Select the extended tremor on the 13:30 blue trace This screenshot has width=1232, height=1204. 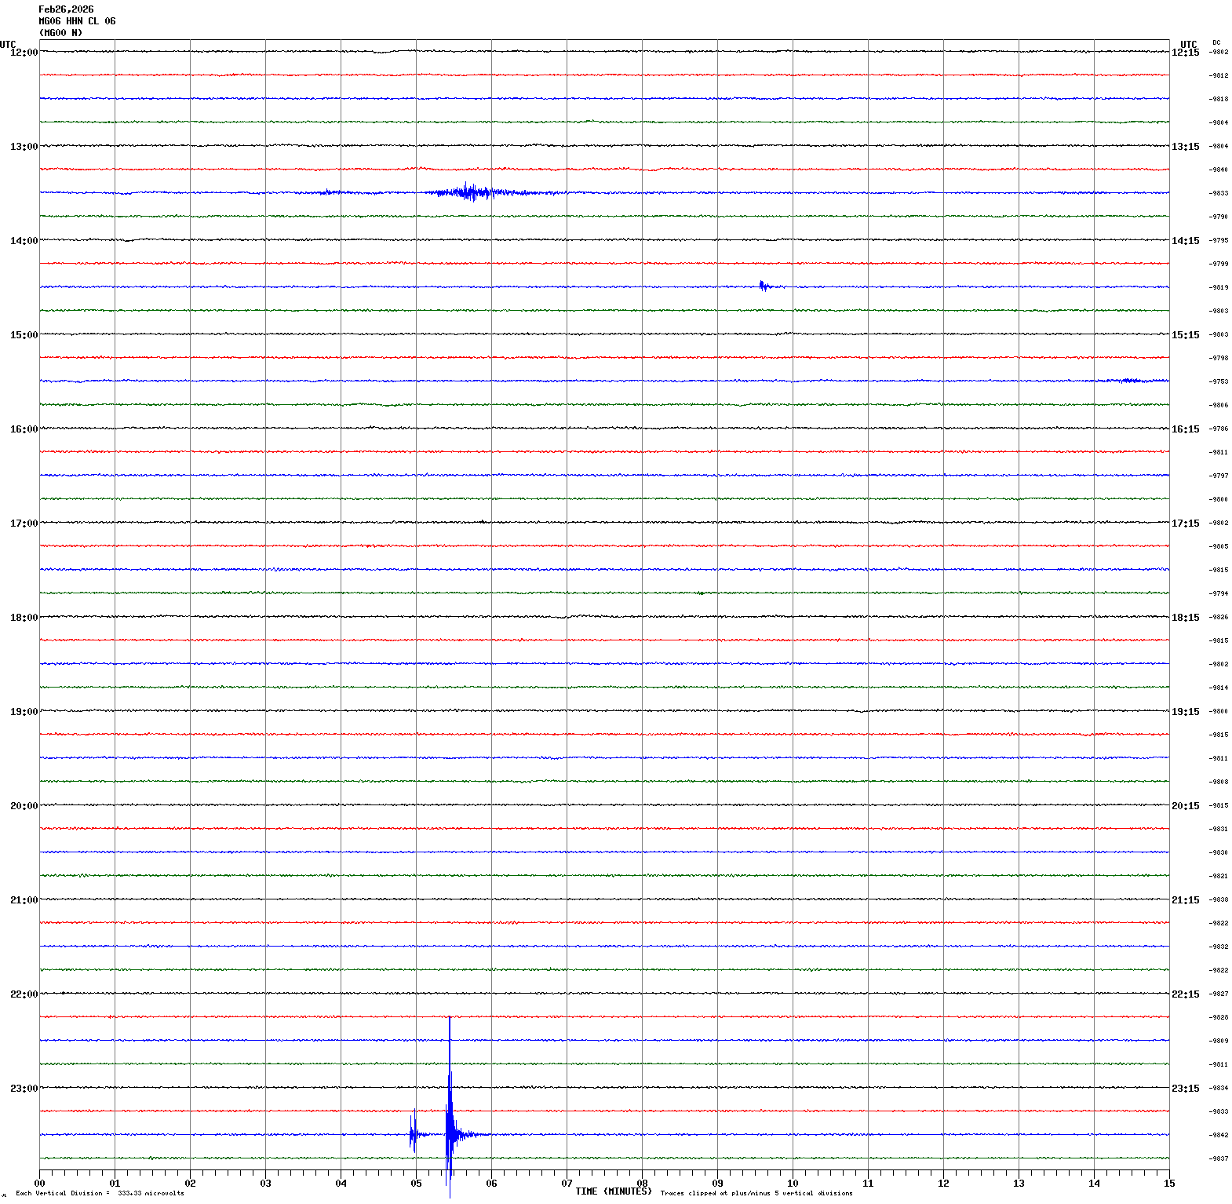point(471,192)
